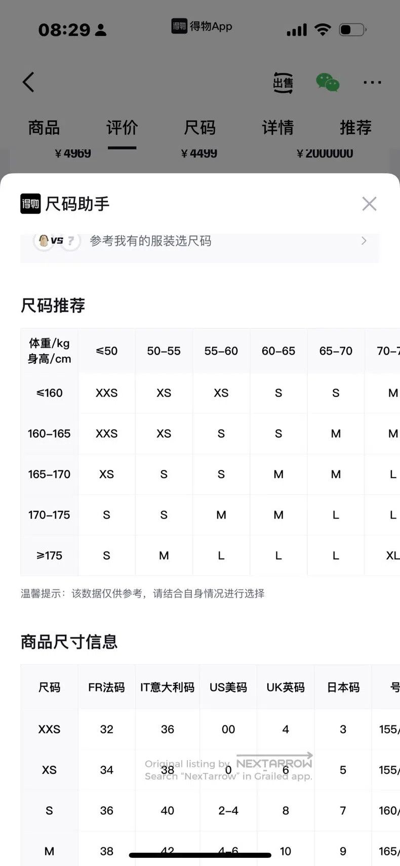Tap the 得物App label in status bar

click(x=202, y=26)
